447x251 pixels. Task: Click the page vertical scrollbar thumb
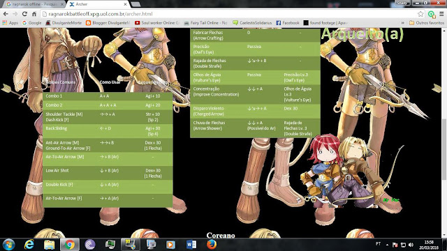(444, 149)
